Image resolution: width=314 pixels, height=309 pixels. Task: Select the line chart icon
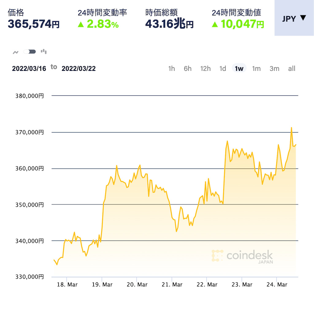16,52
